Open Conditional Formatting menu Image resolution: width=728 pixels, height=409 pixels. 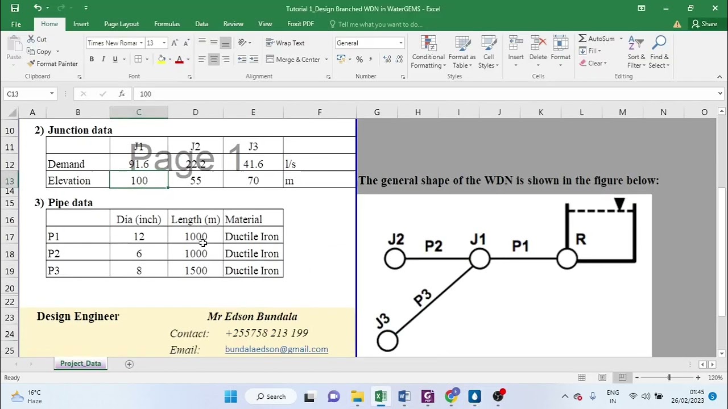[x=428, y=52]
